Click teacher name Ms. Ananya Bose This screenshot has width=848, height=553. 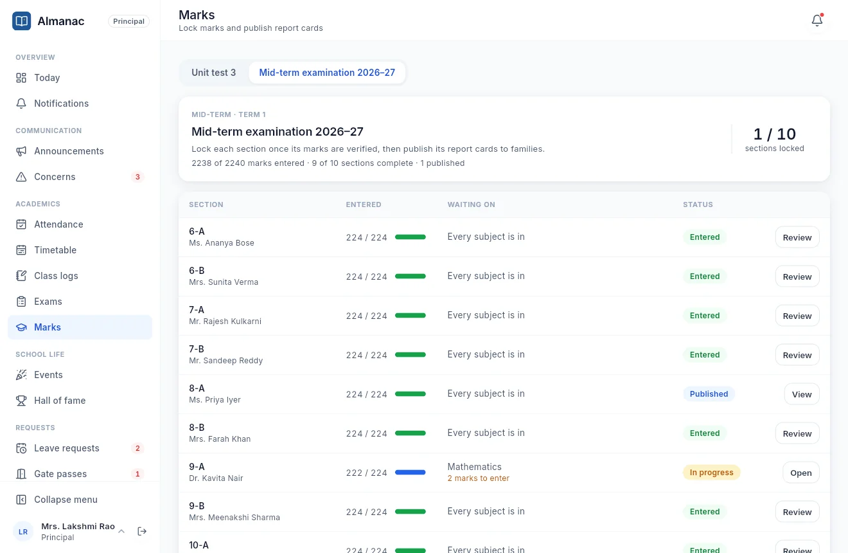click(222, 243)
